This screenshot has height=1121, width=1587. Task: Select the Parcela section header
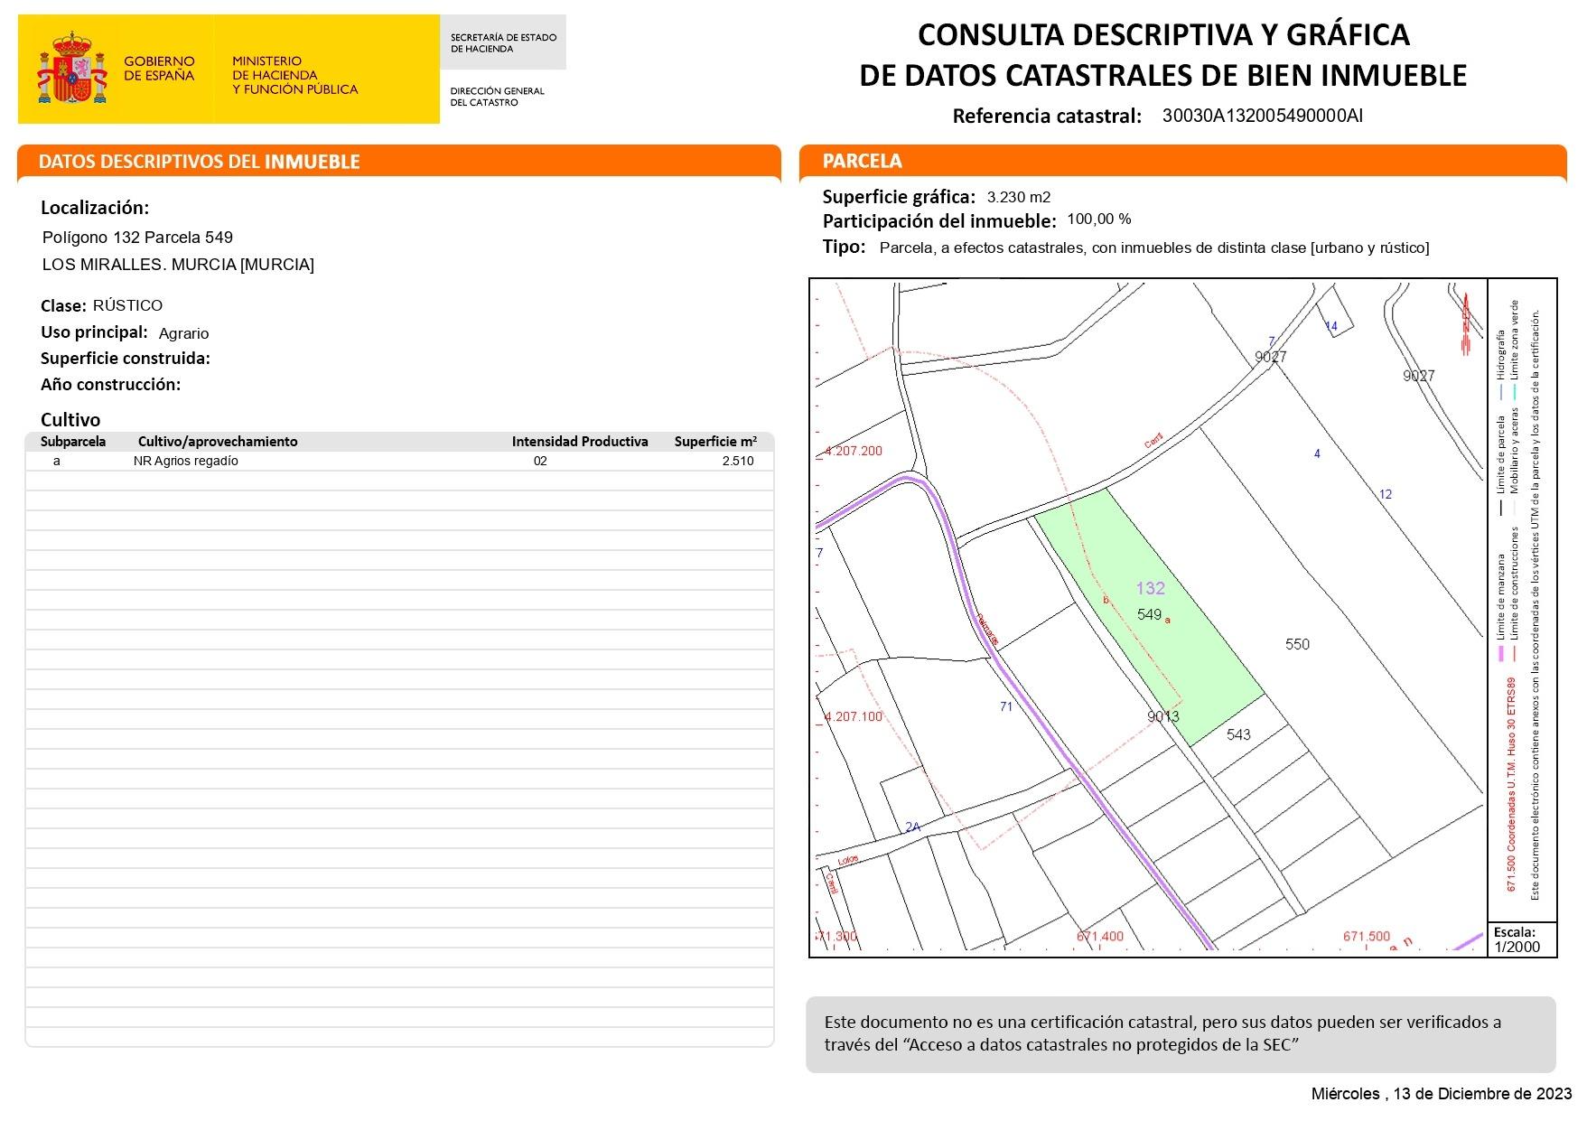click(x=862, y=161)
